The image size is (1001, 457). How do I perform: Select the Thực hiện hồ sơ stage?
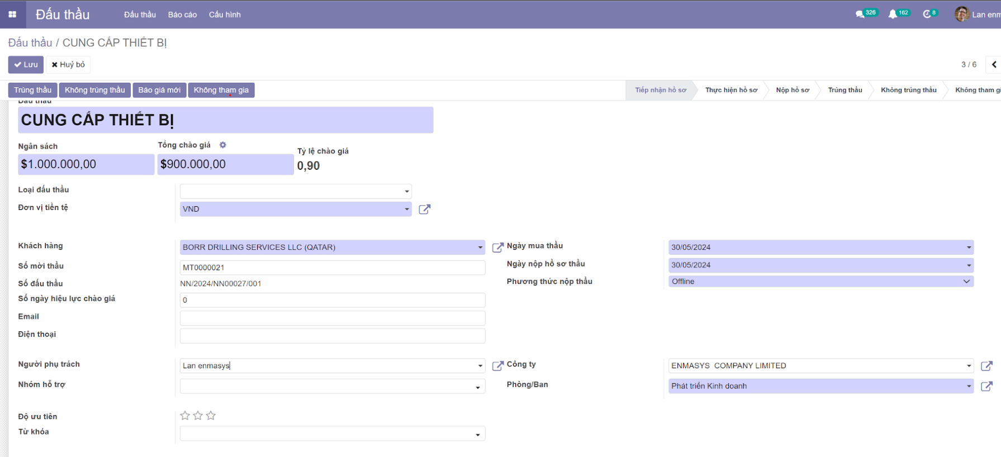point(731,91)
